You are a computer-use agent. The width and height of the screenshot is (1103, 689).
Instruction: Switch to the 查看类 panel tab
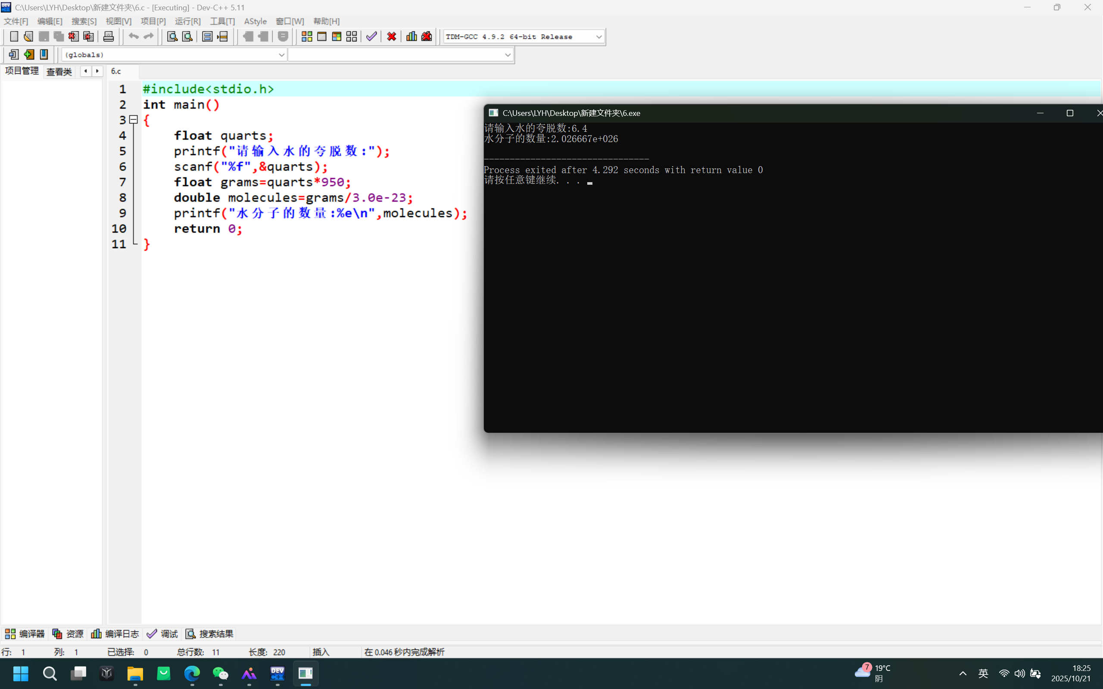tap(59, 71)
